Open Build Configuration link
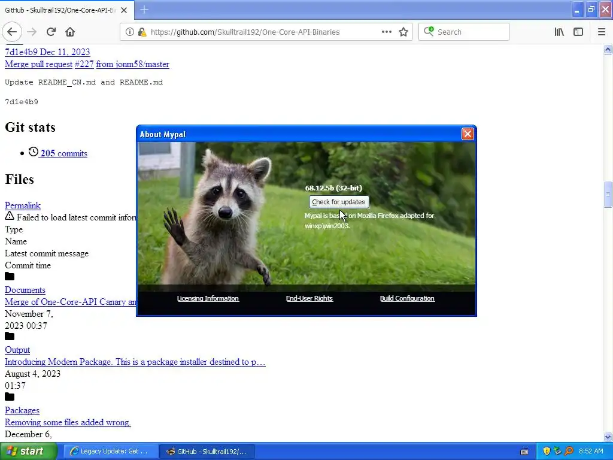Screen dimensions: 613x460 point(407,298)
